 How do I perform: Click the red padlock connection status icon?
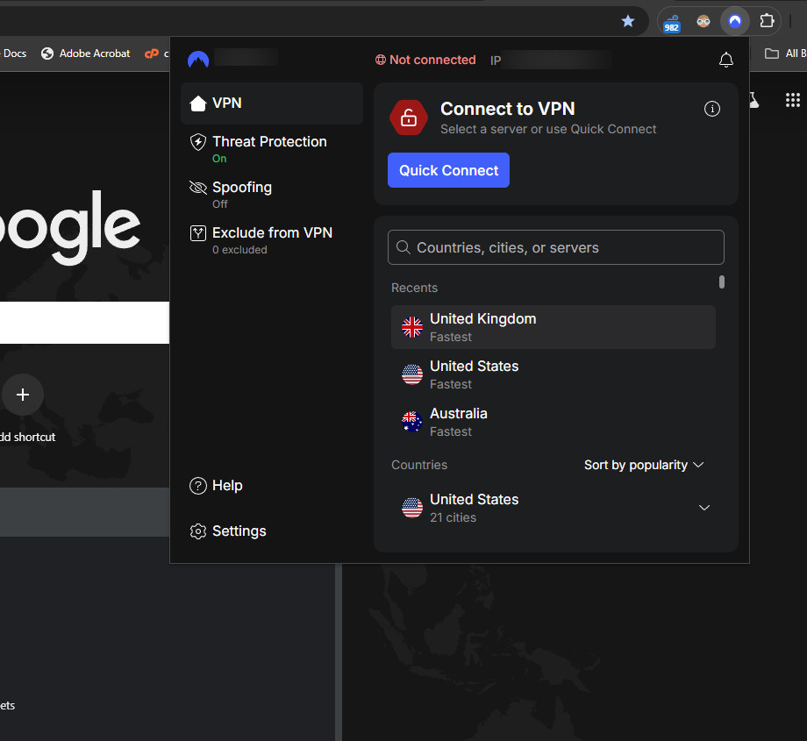click(x=408, y=118)
